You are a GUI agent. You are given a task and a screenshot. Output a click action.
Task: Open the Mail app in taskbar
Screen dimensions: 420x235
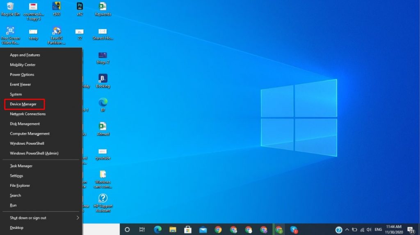(203, 229)
